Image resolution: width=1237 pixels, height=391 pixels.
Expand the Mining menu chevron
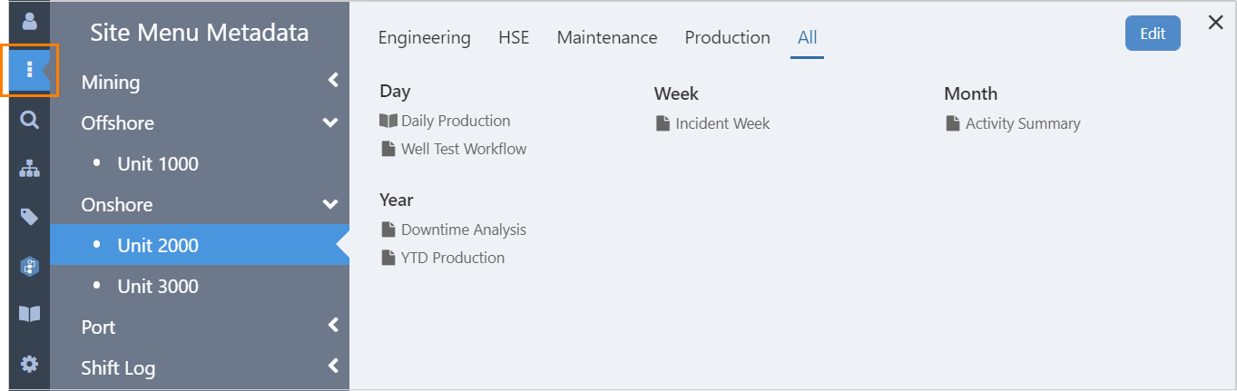(333, 81)
